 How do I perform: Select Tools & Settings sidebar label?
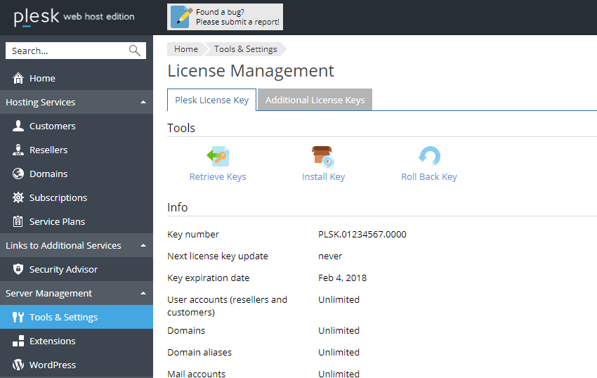click(64, 317)
